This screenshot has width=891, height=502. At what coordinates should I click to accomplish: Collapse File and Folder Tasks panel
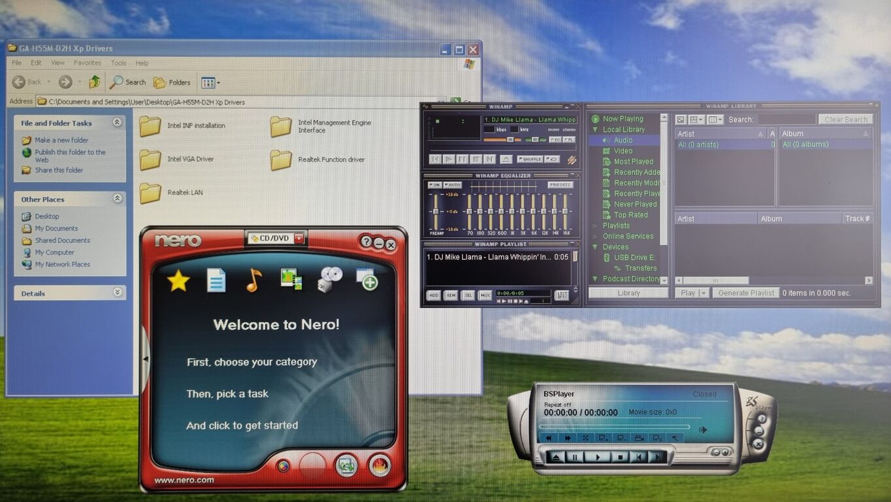[x=117, y=122]
